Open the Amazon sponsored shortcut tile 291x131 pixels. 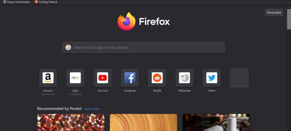pos(48,78)
